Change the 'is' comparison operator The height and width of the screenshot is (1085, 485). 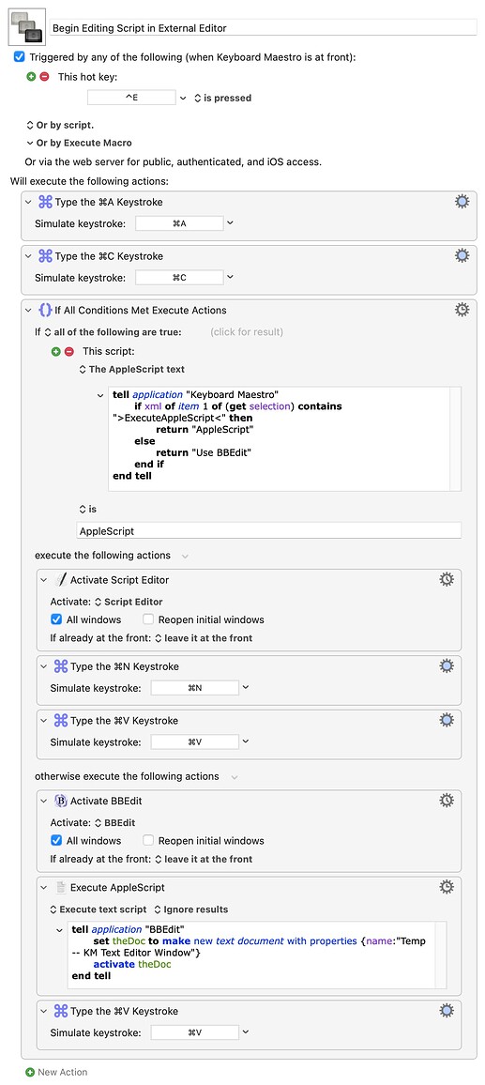pyautogui.click(x=88, y=510)
